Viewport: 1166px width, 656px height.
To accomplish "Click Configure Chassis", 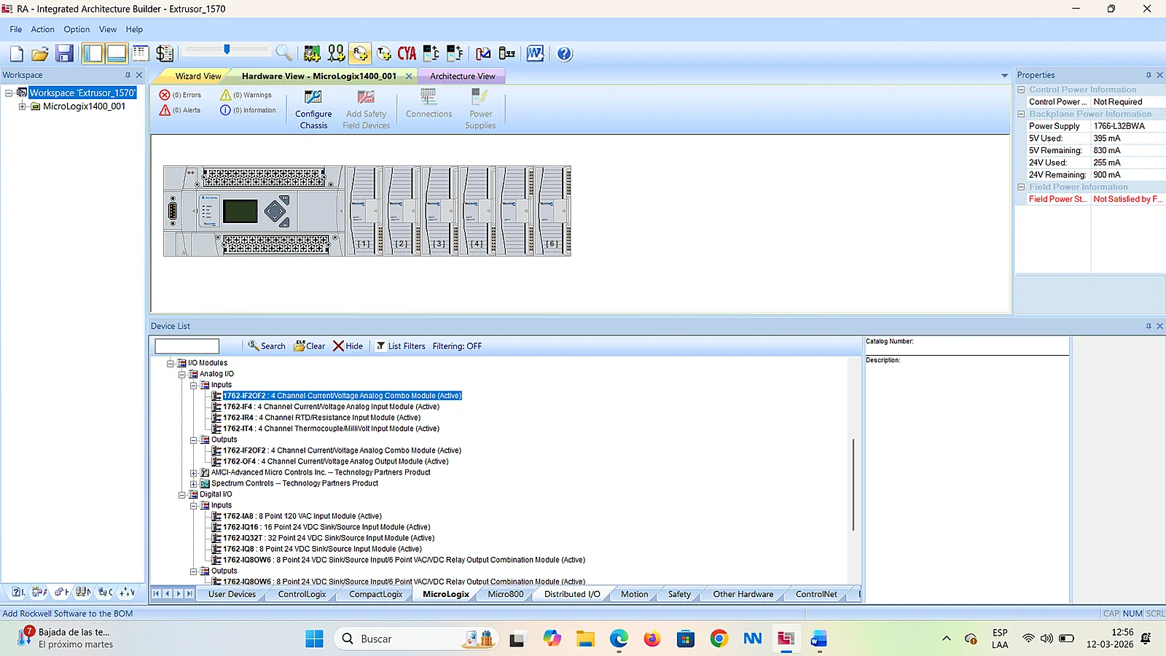I will [x=313, y=109].
